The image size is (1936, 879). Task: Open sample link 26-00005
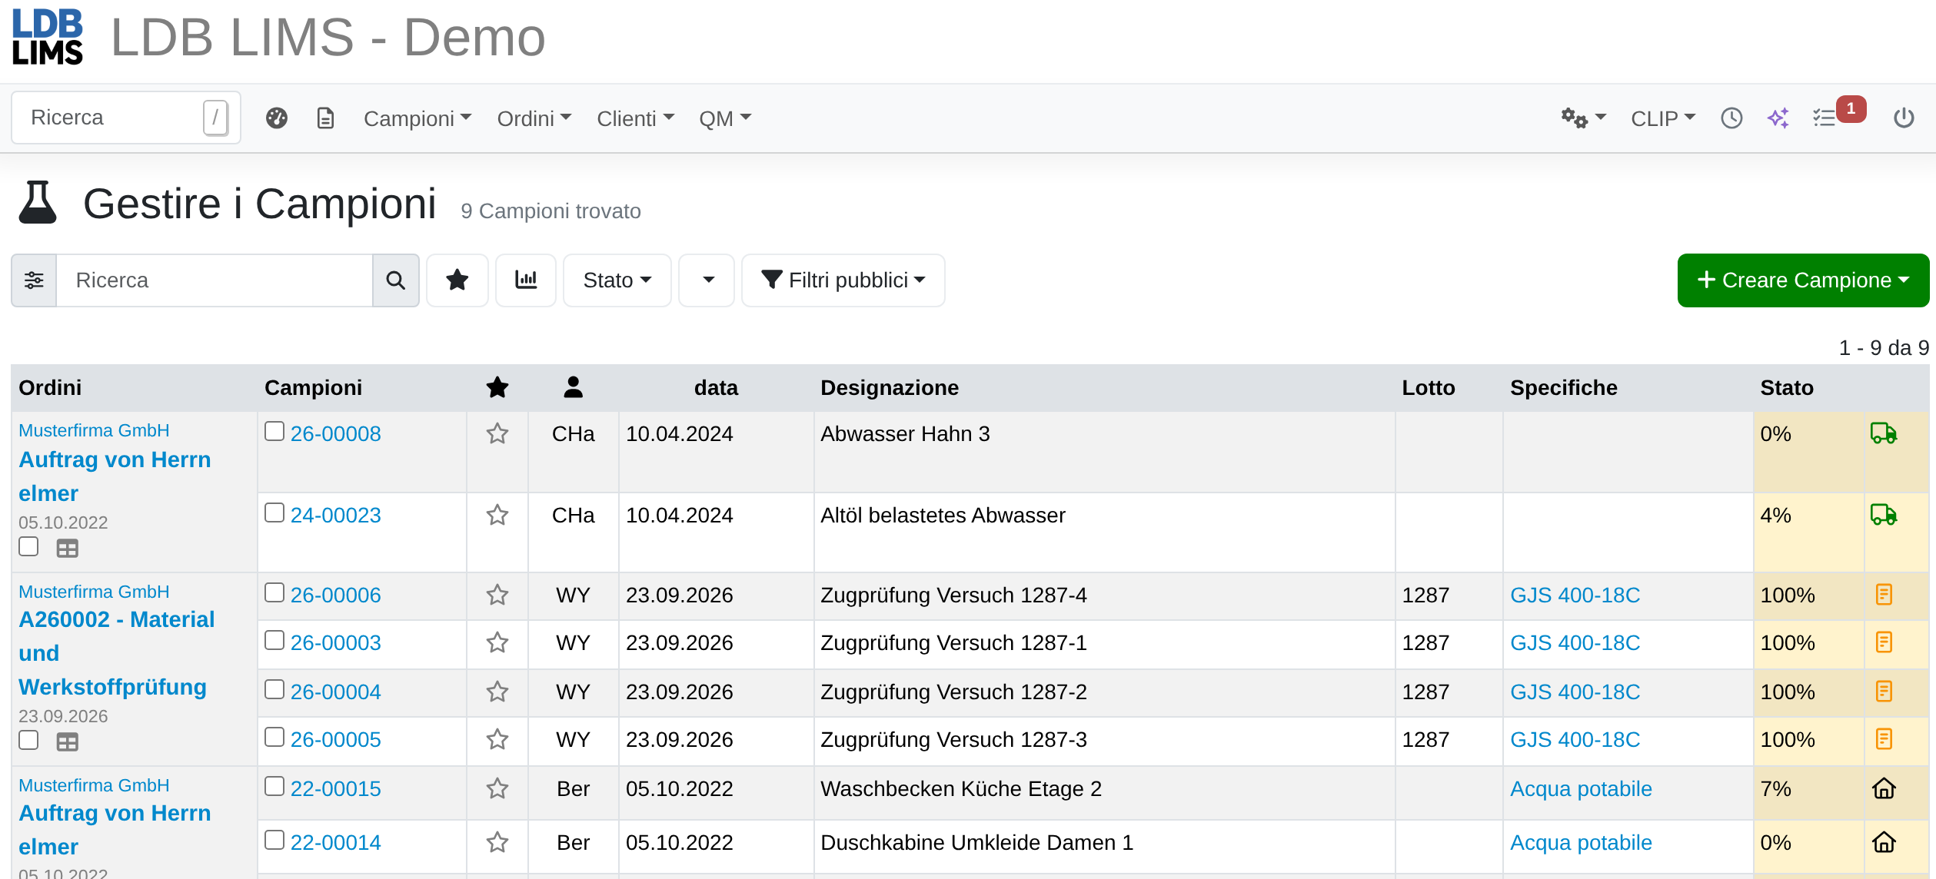[336, 739]
